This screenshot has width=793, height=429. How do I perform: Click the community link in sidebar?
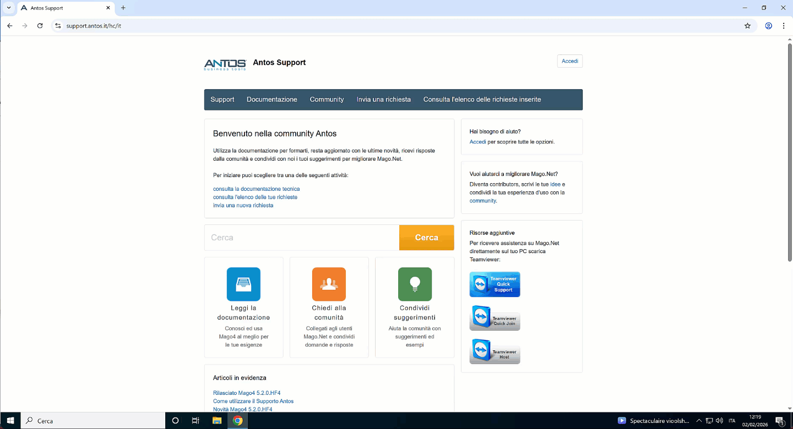click(482, 201)
